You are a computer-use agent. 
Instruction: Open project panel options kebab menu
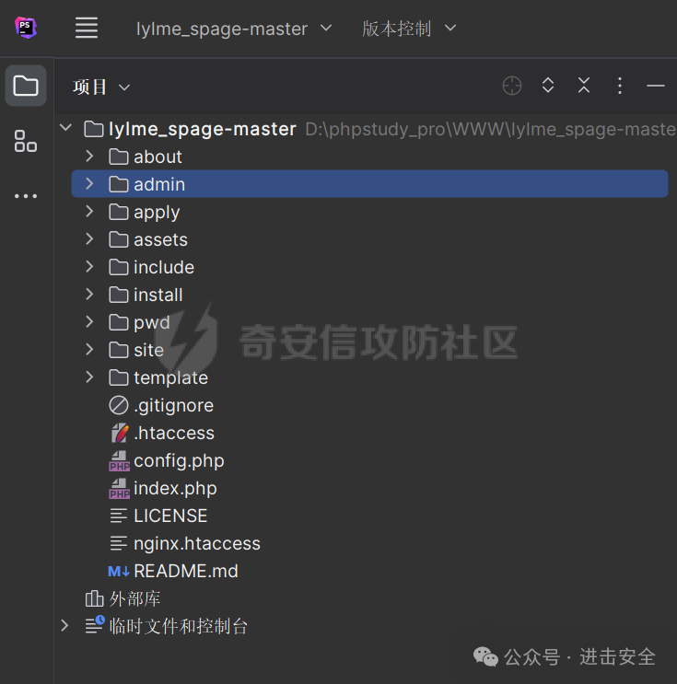click(619, 86)
